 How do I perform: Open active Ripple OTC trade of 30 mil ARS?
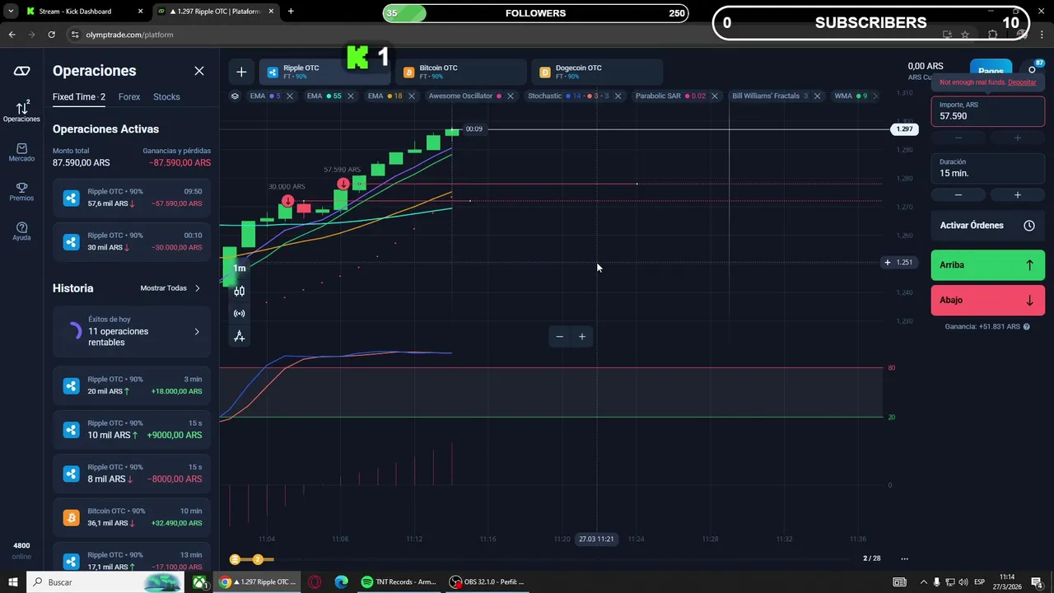tap(132, 241)
